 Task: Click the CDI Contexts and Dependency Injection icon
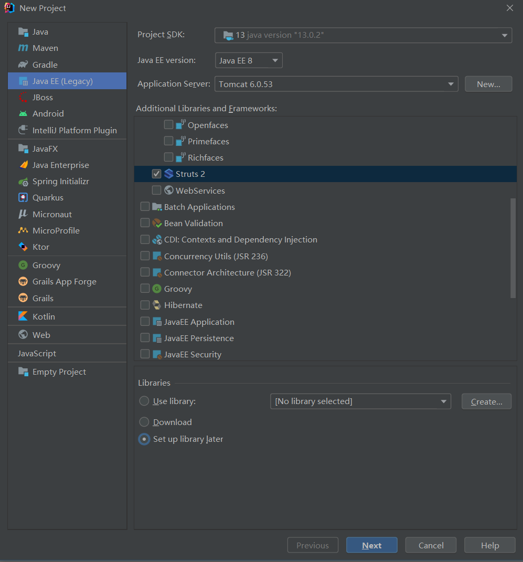click(x=157, y=239)
